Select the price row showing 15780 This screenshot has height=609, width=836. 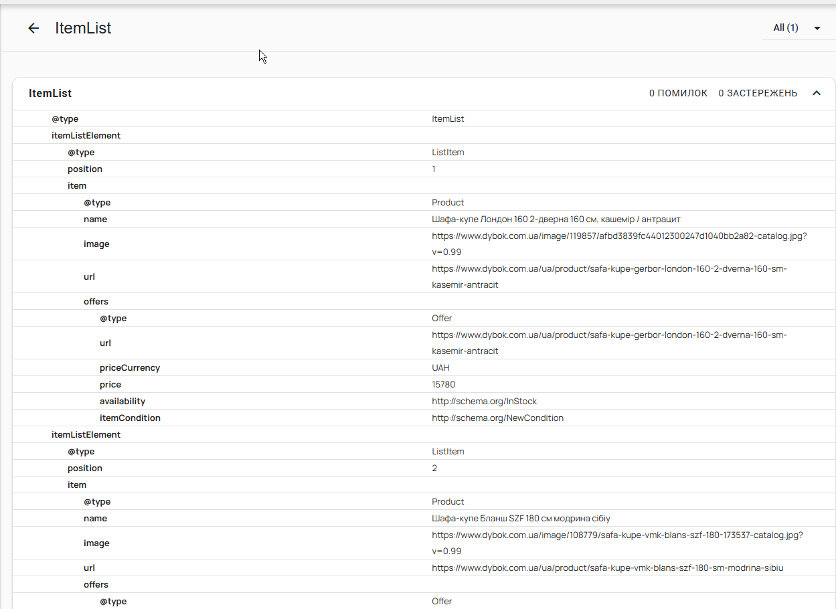tap(424, 385)
